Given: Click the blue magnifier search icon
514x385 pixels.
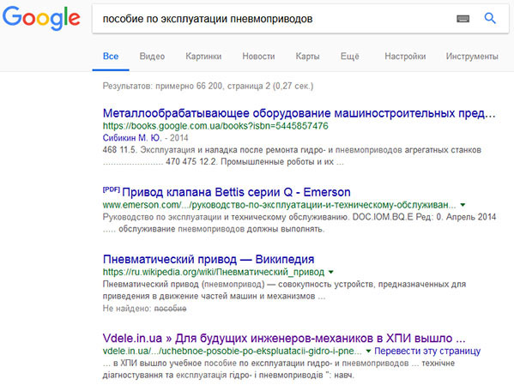Looking at the screenshot, I should tap(490, 18).
